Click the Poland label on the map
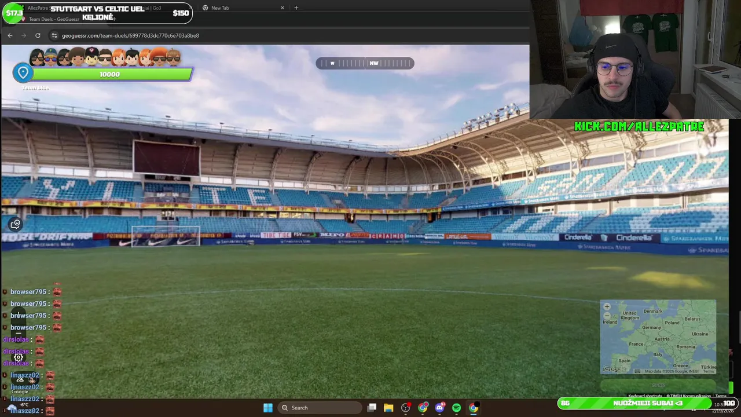Image resolution: width=741 pixels, height=417 pixels. pyautogui.click(x=672, y=323)
